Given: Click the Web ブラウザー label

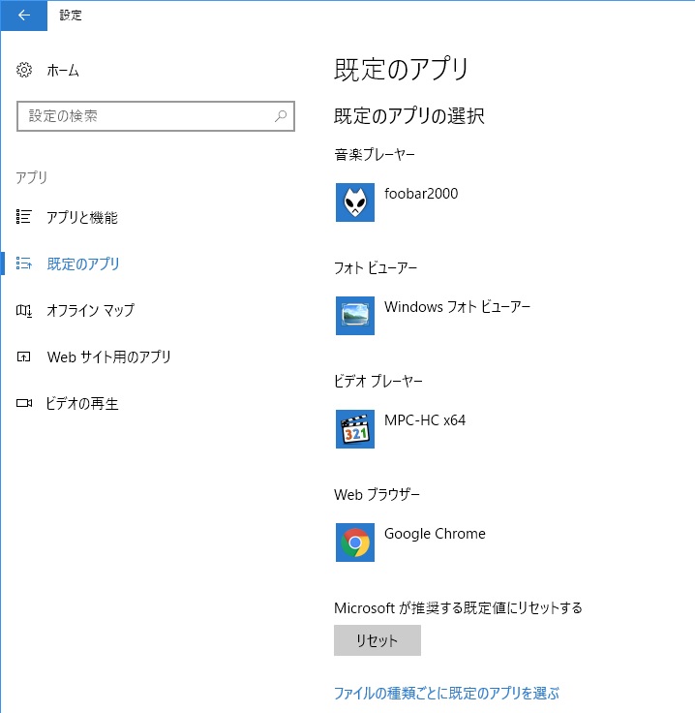Looking at the screenshot, I should 377,494.
